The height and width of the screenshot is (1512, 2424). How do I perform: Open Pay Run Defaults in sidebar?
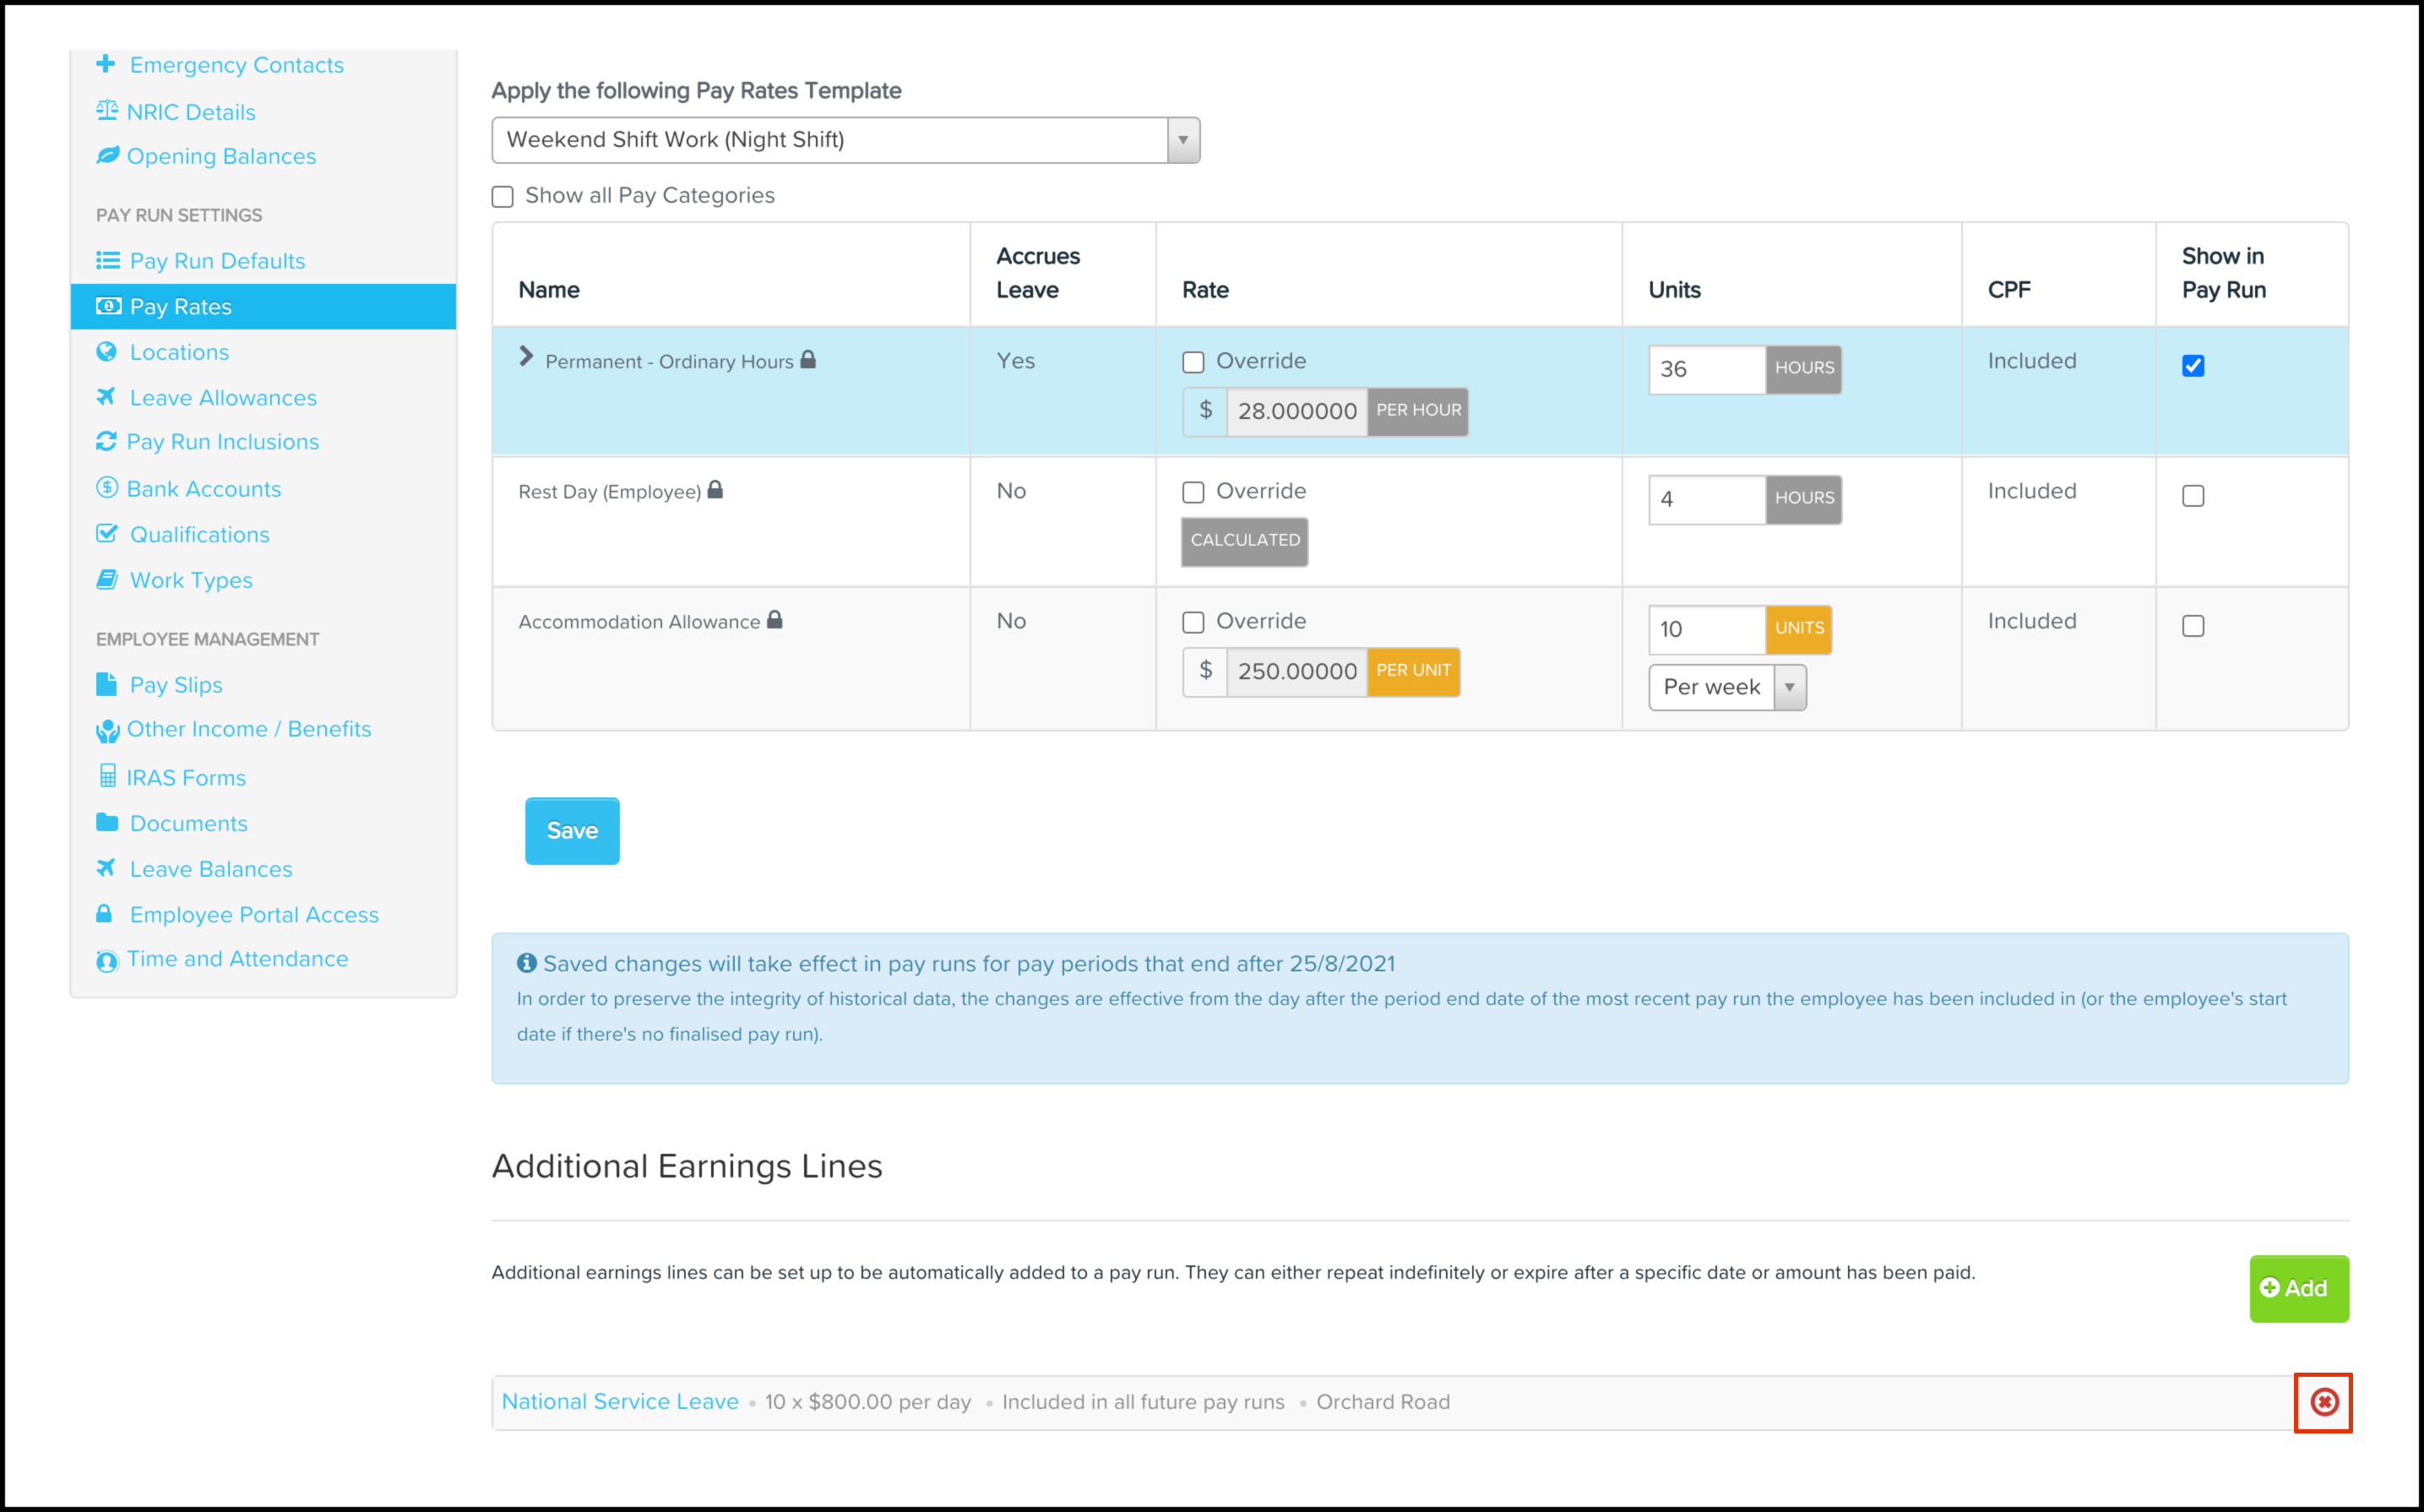[217, 261]
